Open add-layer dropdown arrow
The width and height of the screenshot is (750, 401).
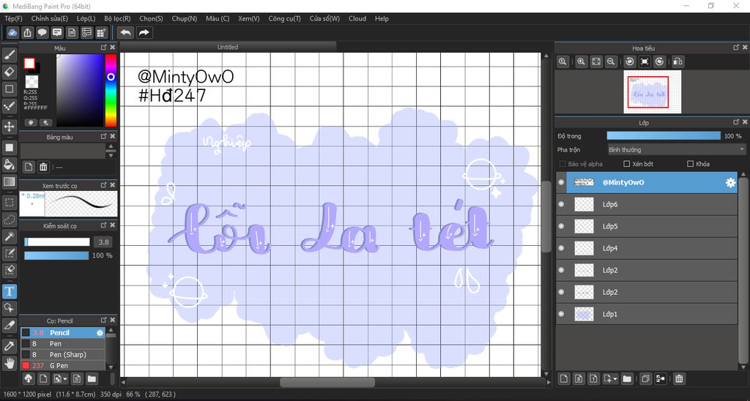[x=610, y=379]
